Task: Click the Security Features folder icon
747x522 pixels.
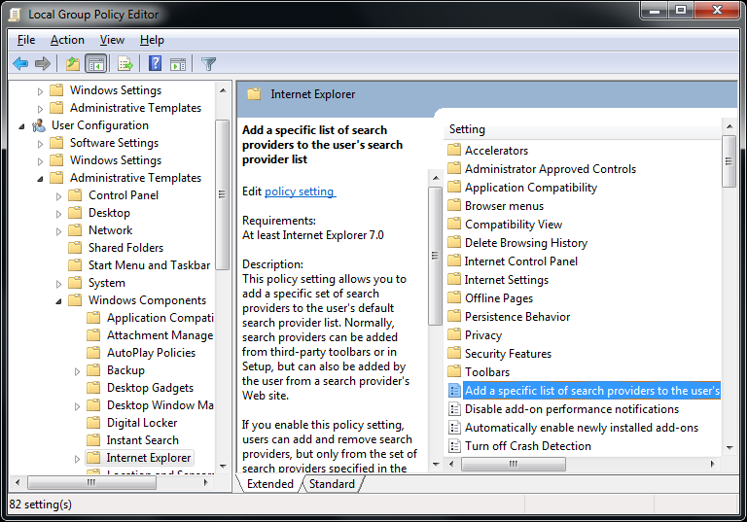Action: point(454,353)
